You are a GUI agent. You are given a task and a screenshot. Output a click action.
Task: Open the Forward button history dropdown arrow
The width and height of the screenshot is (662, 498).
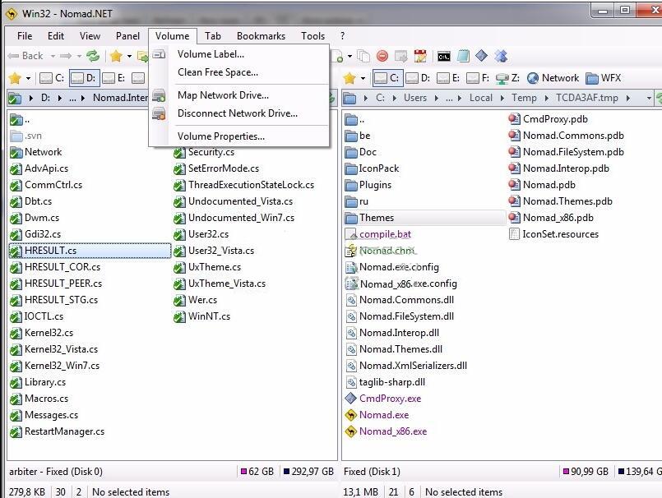79,56
